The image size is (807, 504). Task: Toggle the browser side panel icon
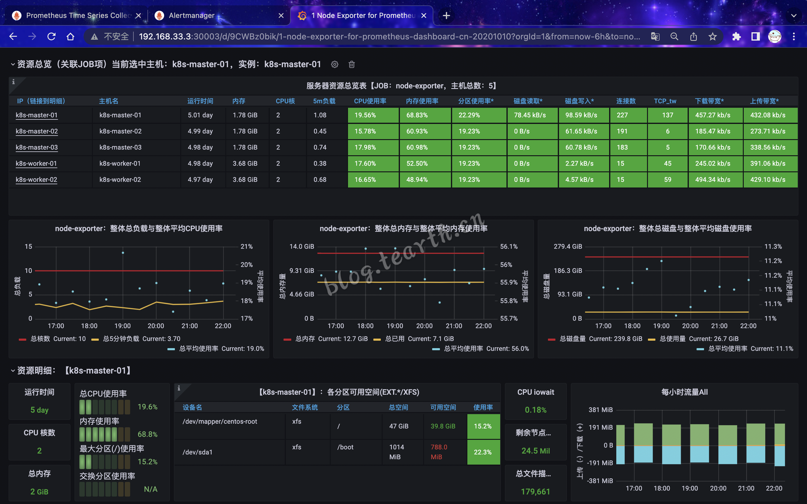click(x=755, y=36)
